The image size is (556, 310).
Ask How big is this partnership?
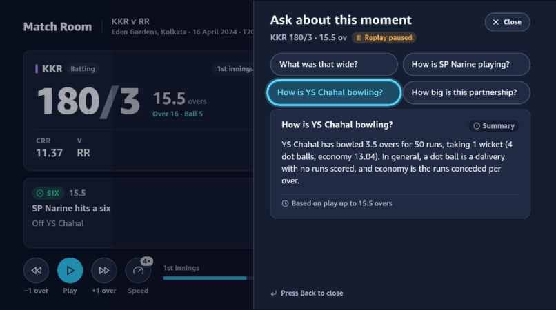pyautogui.click(x=466, y=92)
